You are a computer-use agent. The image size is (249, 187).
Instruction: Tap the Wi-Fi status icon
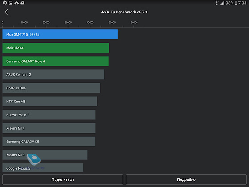point(217,3)
